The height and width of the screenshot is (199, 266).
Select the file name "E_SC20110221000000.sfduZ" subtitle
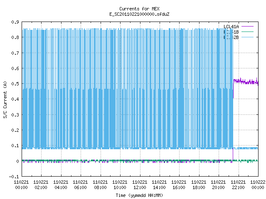click(139, 14)
